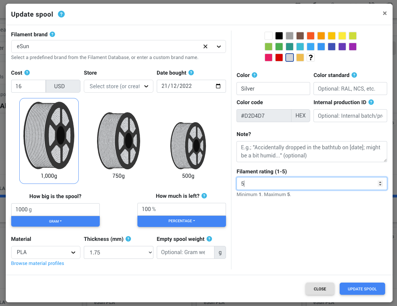Clear the eSun brand selection with X
This screenshot has height=306, width=397.
coord(205,46)
